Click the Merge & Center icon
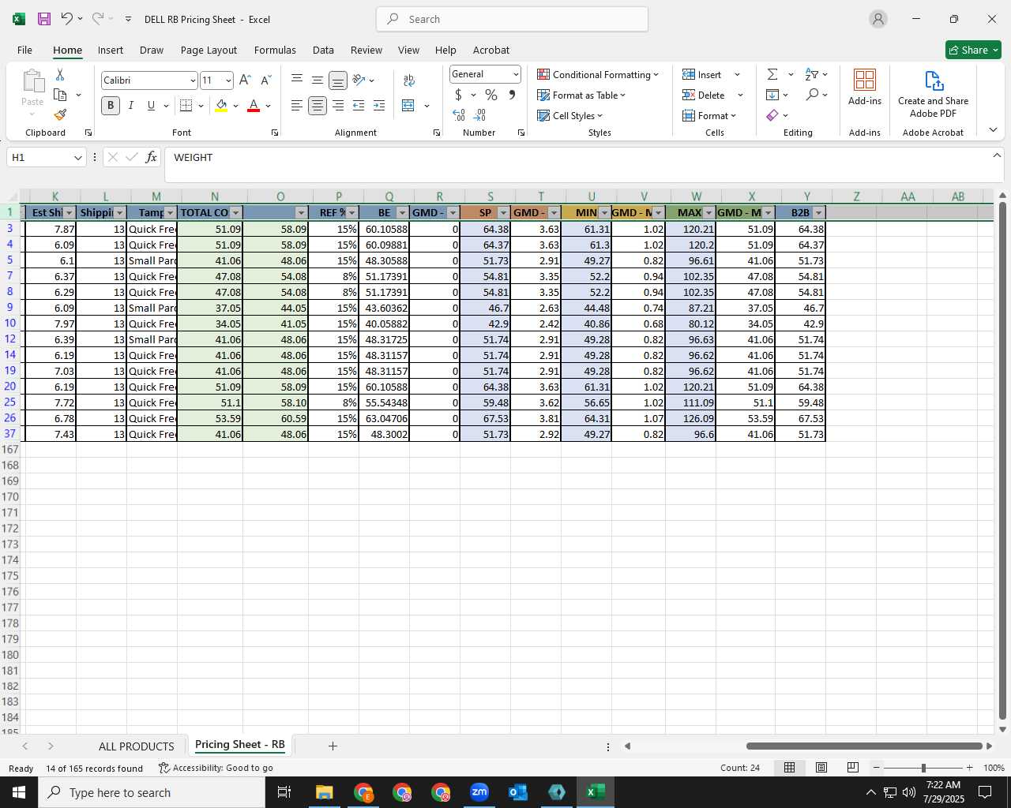Viewport: 1011px width, 808px height. [408, 106]
